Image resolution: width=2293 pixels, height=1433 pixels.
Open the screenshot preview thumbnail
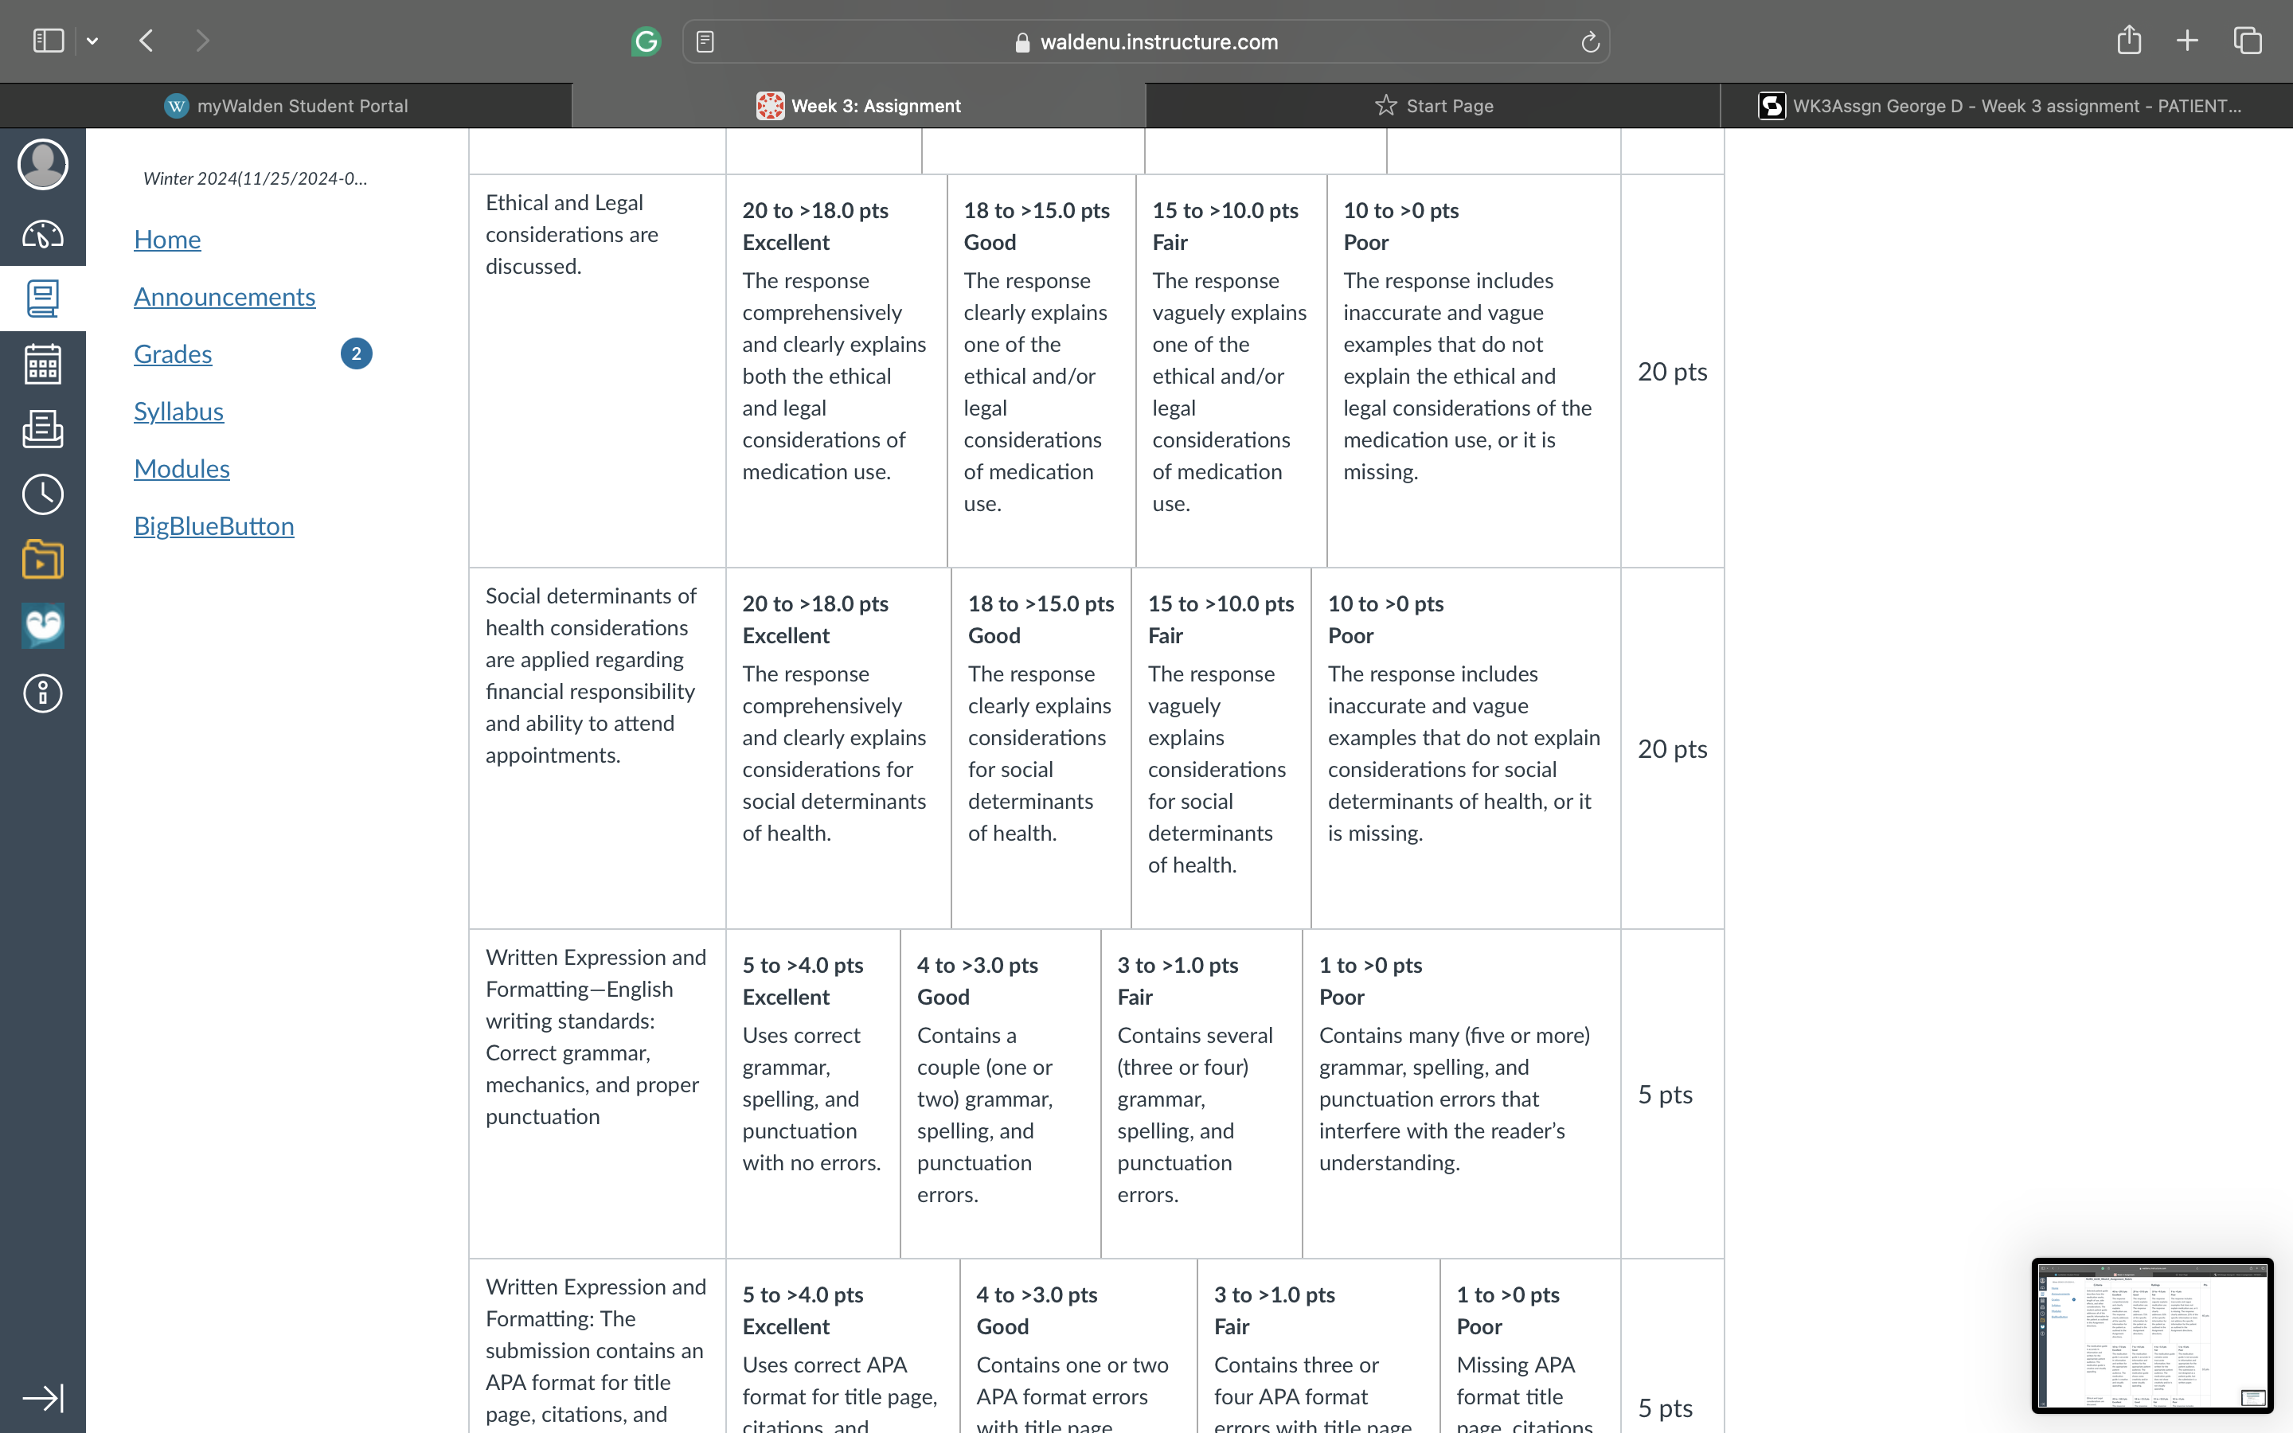(2152, 1335)
